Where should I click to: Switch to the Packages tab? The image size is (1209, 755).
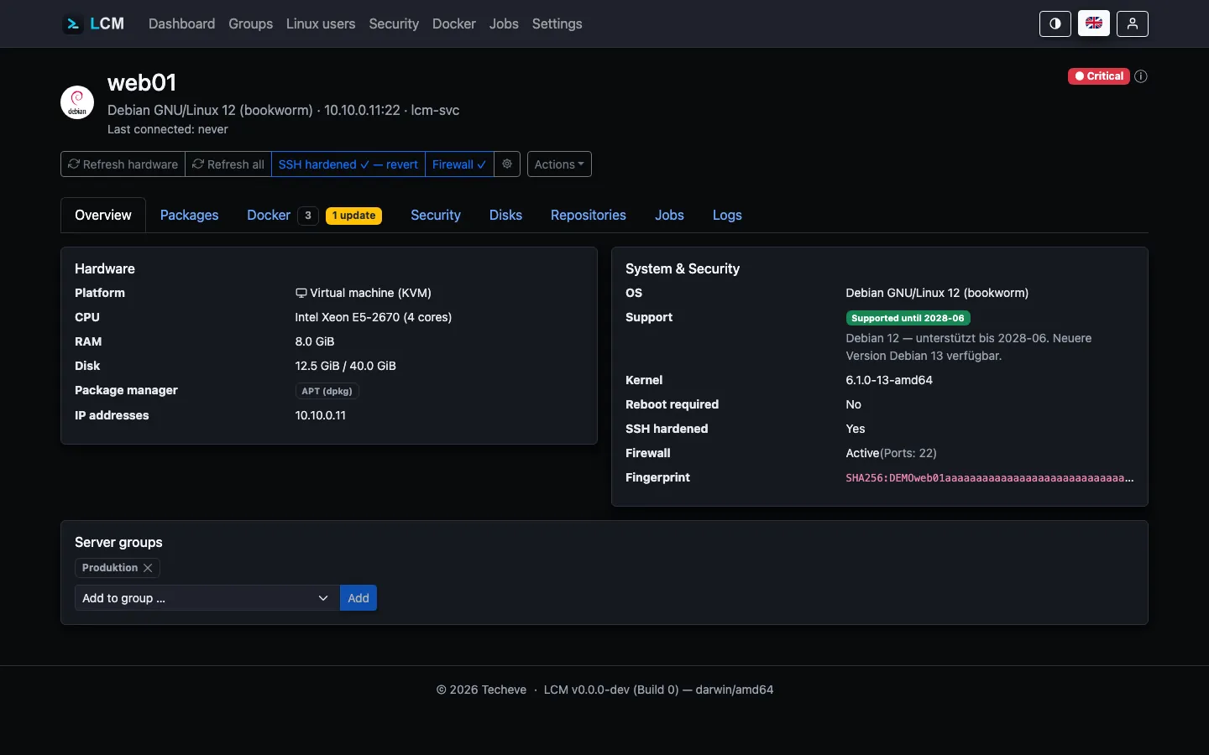coord(189,215)
